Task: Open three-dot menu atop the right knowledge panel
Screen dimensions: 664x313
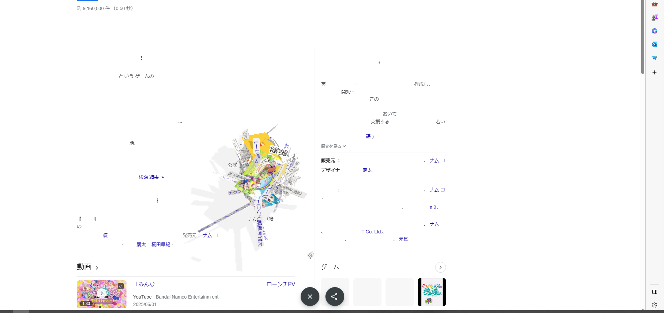Action: click(379, 62)
